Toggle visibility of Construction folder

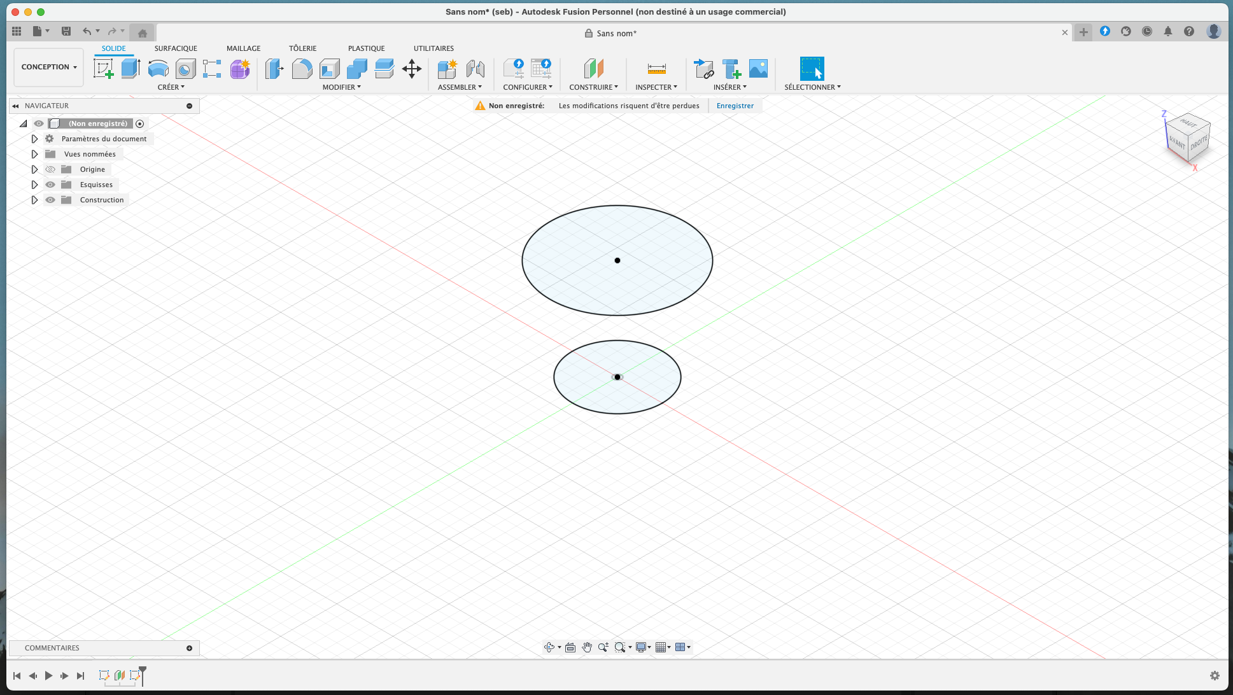pyautogui.click(x=50, y=200)
